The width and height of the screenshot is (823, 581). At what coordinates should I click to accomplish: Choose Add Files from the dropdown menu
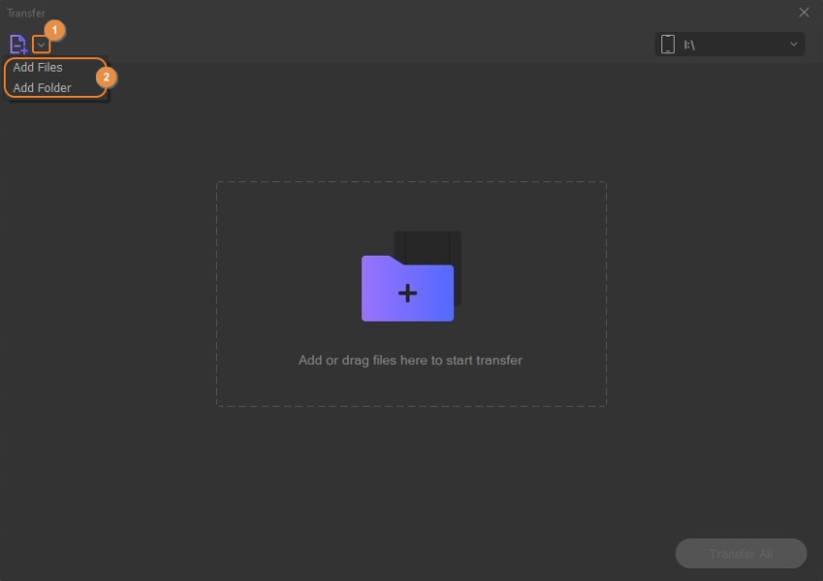38,68
